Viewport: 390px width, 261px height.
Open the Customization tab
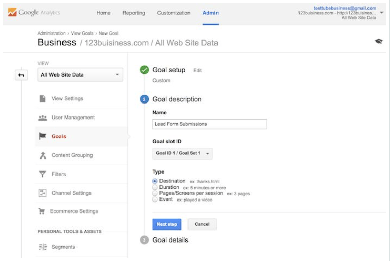pos(173,13)
